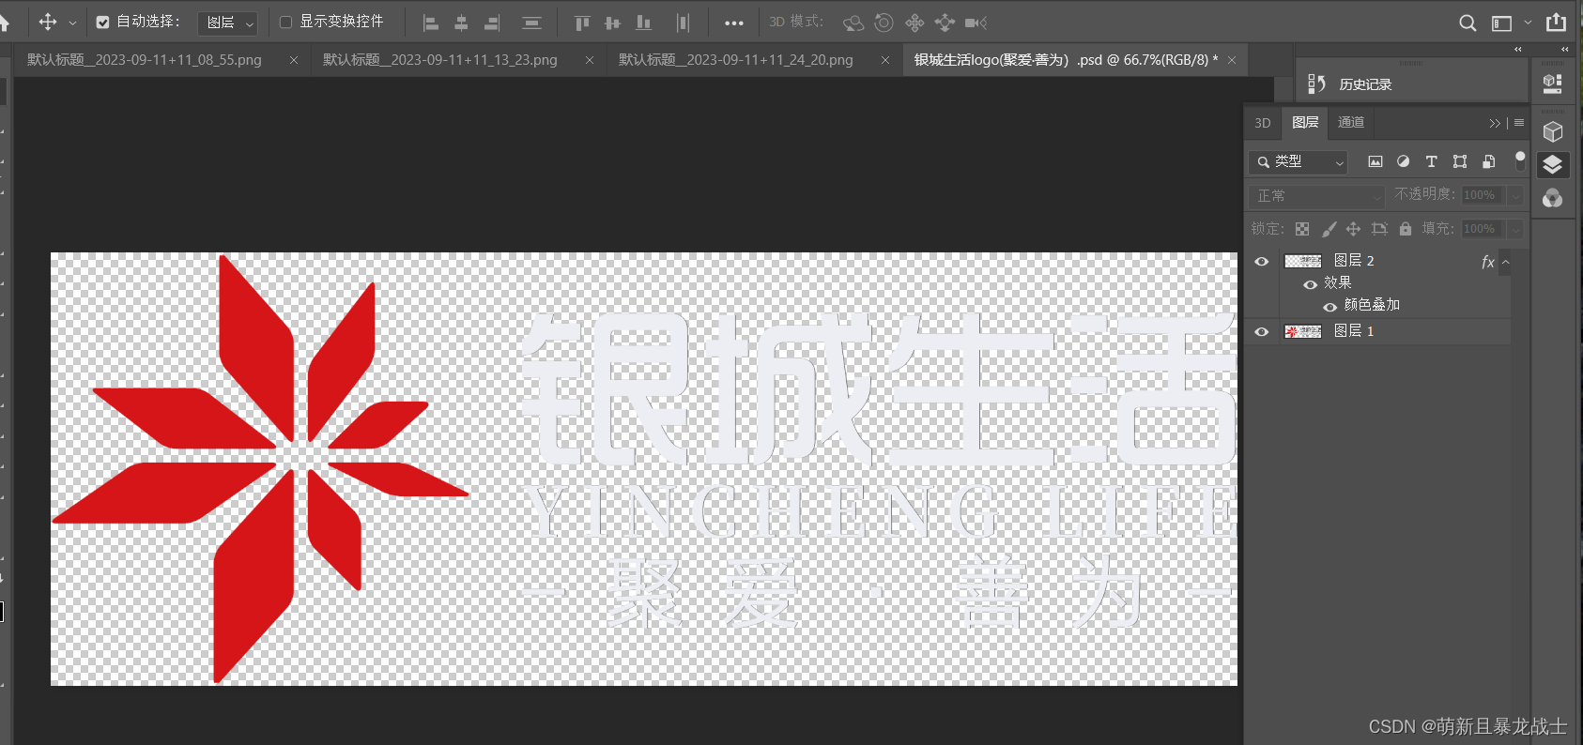Image resolution: width=1583 pixels, height=745 pixels.
Task: Distribute vertically icon in options bar
Action: [x=531, y=23]
